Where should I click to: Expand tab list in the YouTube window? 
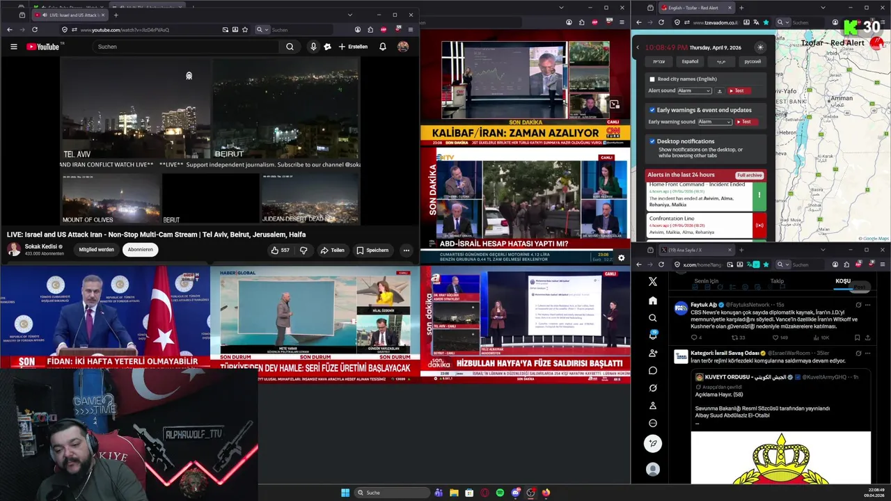350,15
